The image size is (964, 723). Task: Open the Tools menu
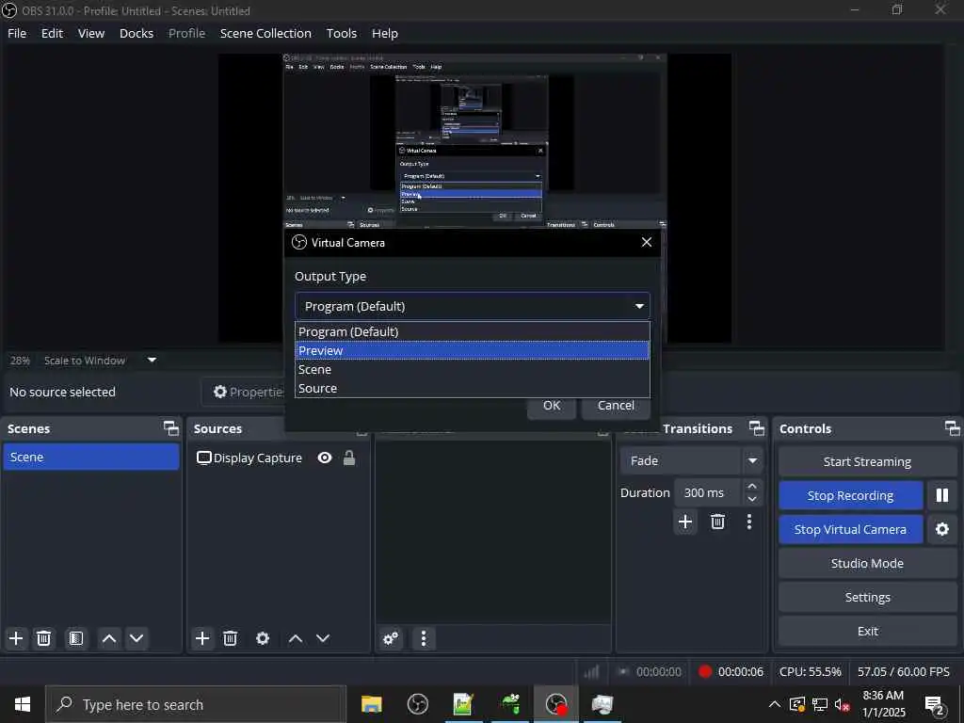(341, 33)
